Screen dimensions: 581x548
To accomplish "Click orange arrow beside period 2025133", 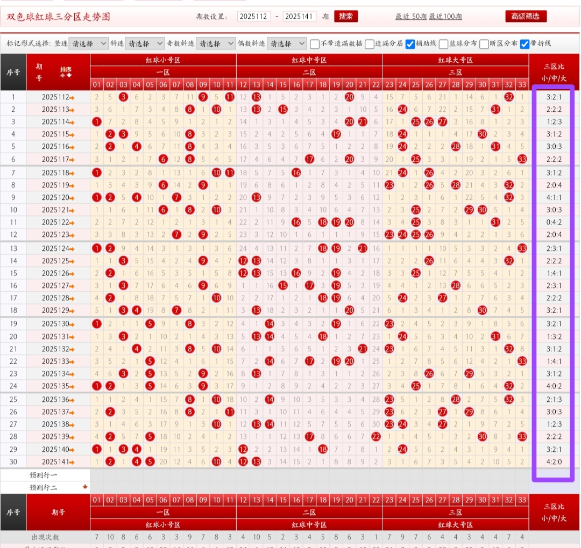I will coord(72,362).
